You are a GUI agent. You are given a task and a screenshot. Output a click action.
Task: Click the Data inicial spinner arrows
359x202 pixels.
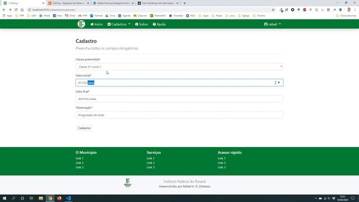(275, 82)
